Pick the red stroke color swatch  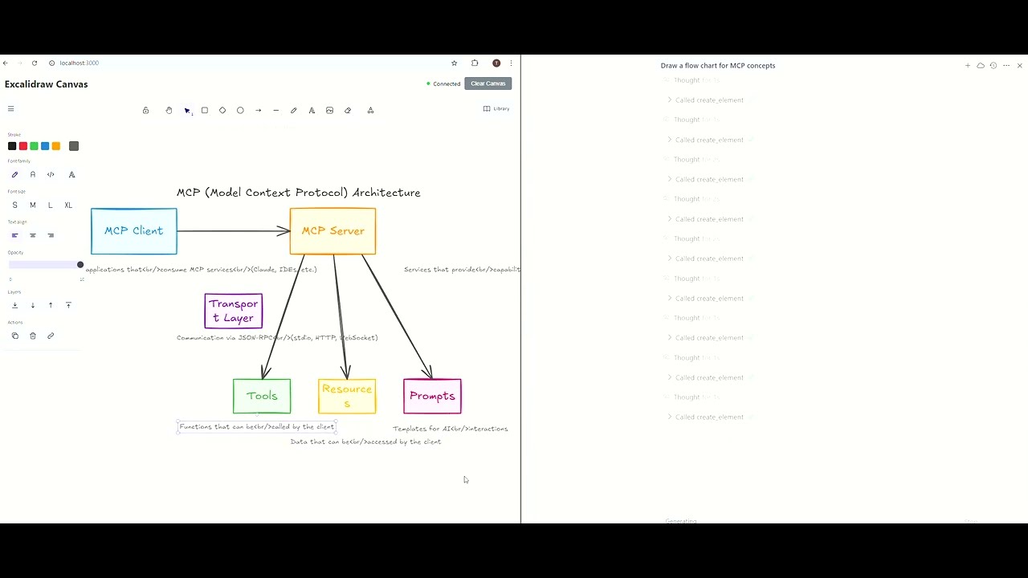tap(23, 146)
